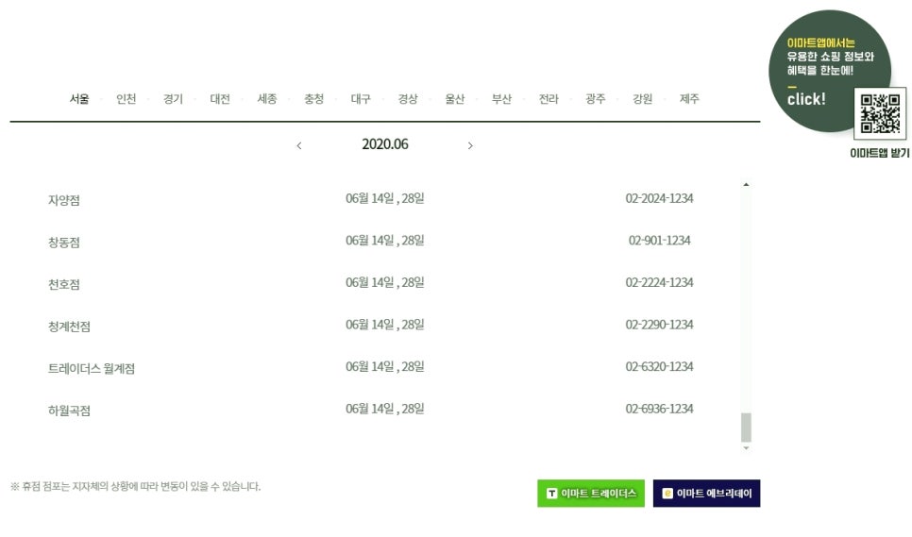Switch to the 인천 region tab

pos(127,99)
